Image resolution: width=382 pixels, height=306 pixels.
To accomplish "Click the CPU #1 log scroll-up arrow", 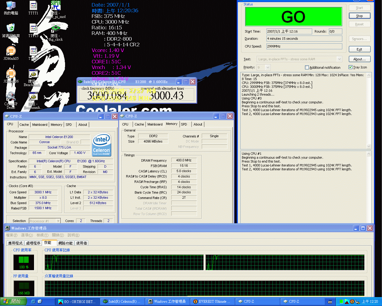I will (x=369, y=154).
